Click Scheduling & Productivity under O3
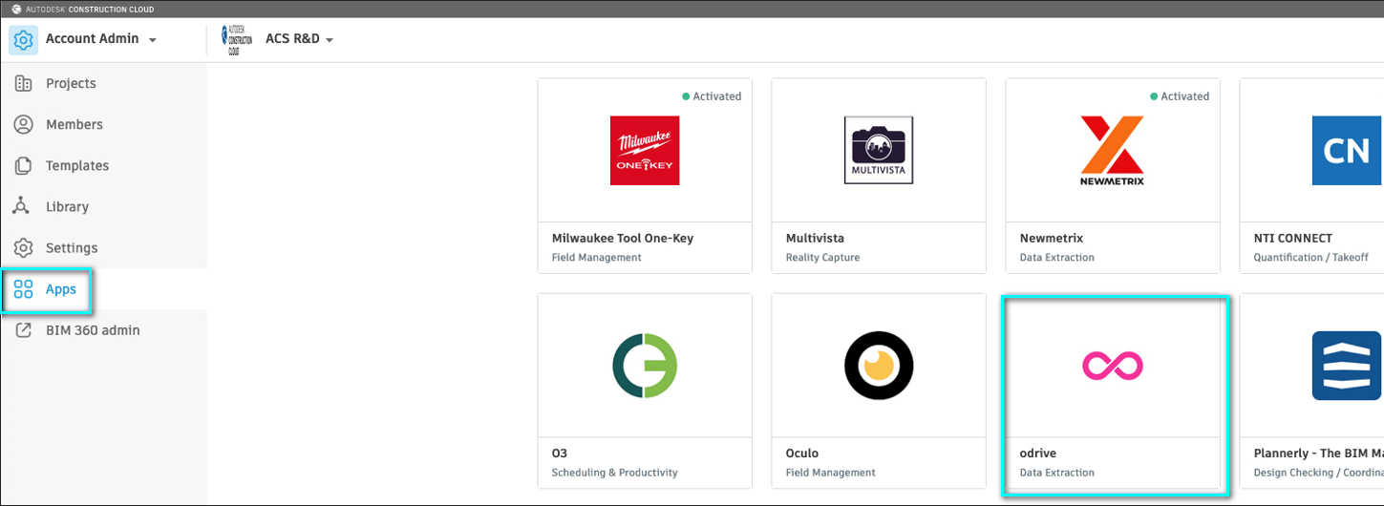 pos(615,473)
